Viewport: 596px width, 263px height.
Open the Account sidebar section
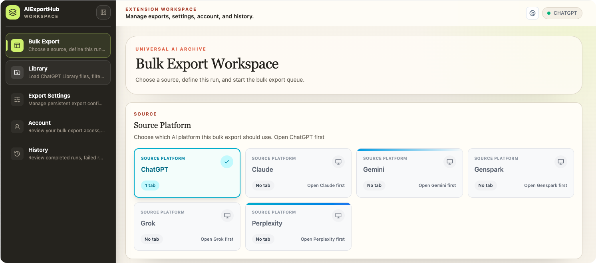point(58,127)
